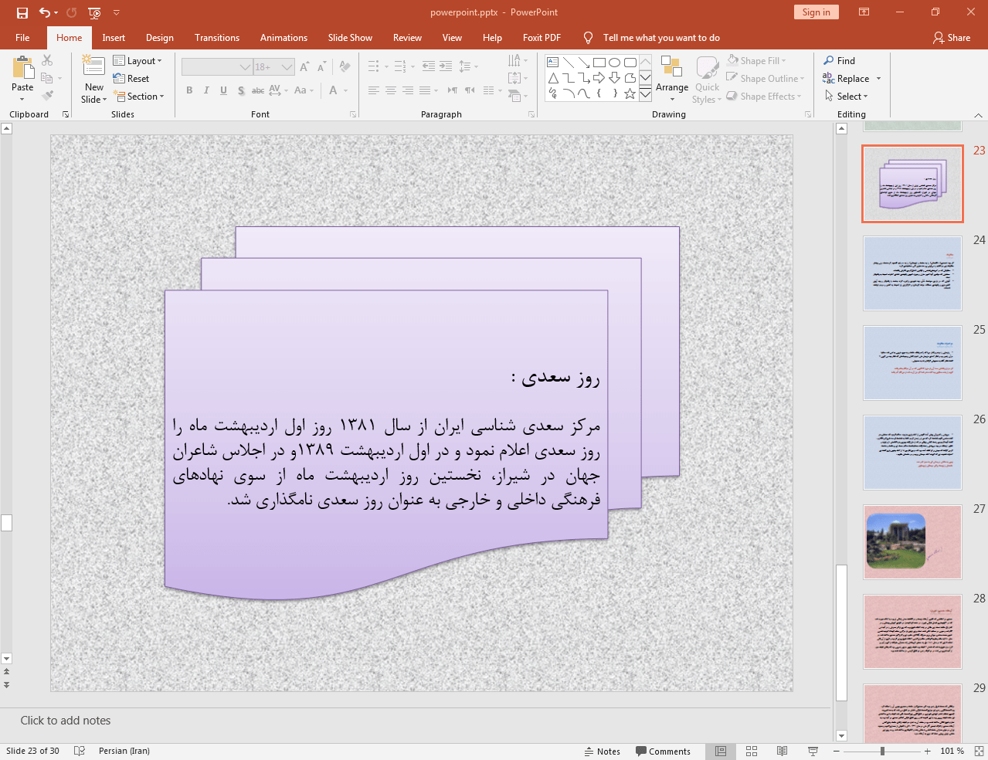
Task: Click the Sign in button
Action: (816, 12)
